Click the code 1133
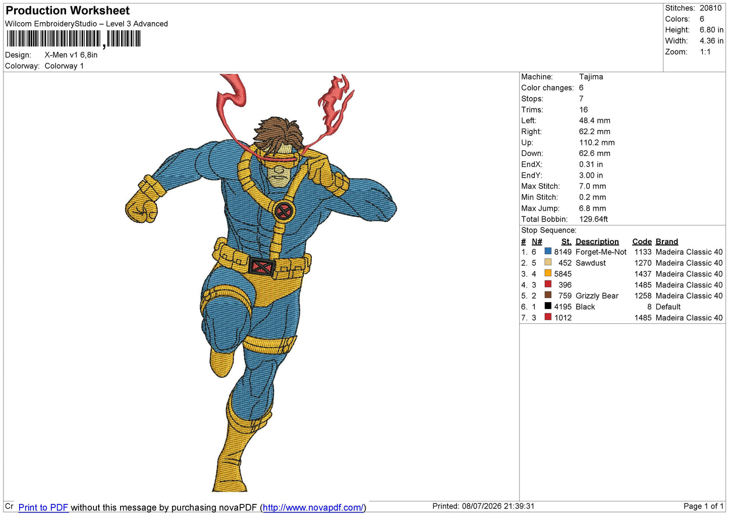729x515 pixels. [643, 252]
